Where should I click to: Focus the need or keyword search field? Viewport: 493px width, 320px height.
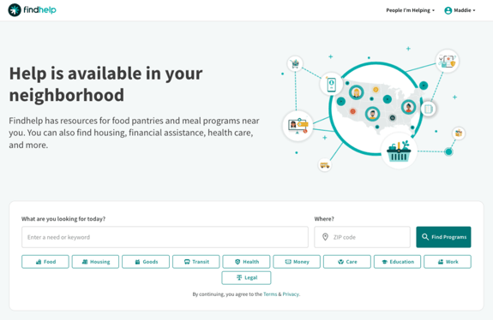coord(165,237)
